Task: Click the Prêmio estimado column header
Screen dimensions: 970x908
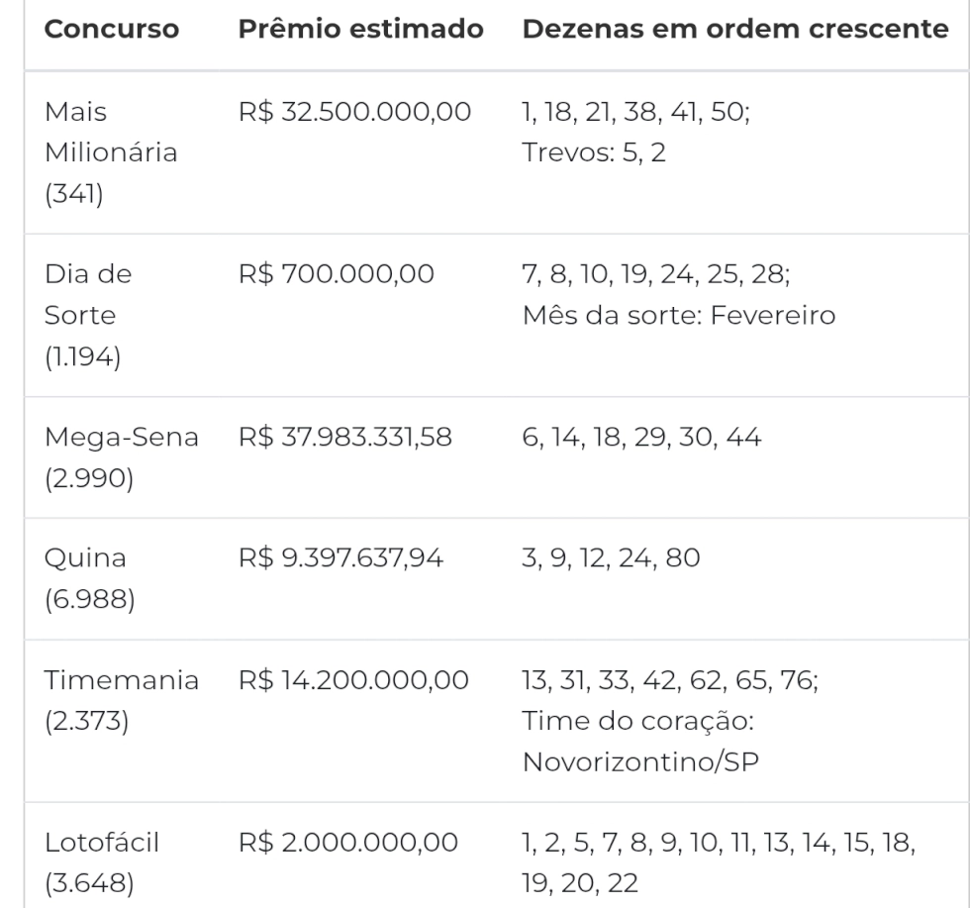Action: [361, 29]
